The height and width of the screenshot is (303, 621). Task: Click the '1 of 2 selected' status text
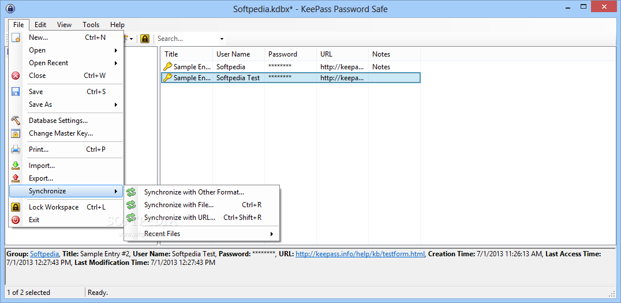28,293
